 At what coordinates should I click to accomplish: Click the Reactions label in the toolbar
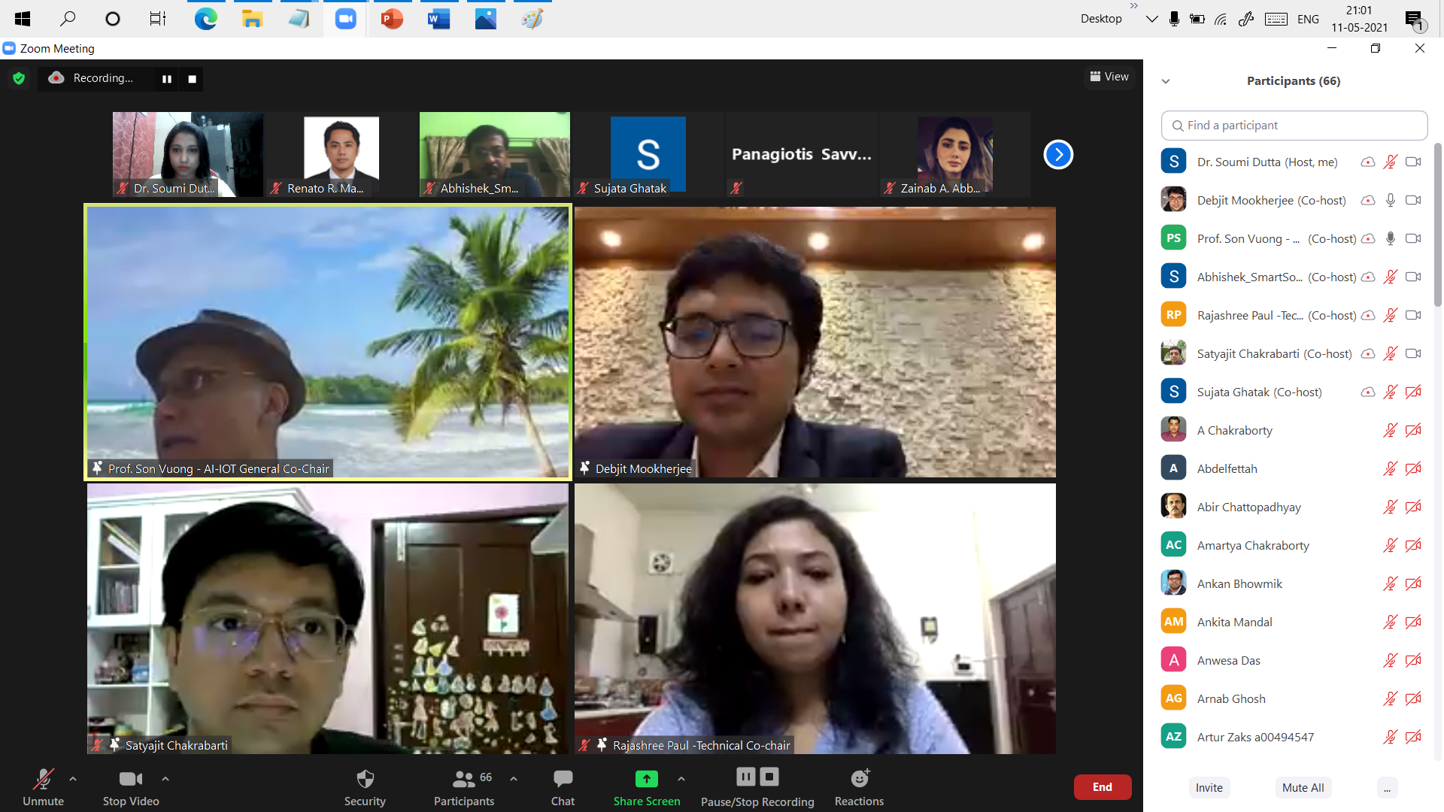point(860,801)
